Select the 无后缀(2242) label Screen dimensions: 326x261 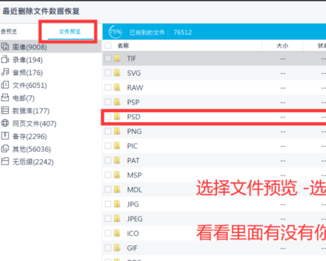33,162
